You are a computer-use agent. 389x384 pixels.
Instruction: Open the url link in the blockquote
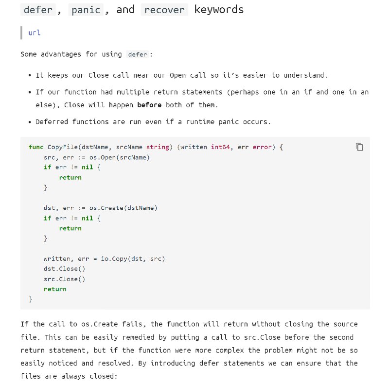tap(34, 33)
